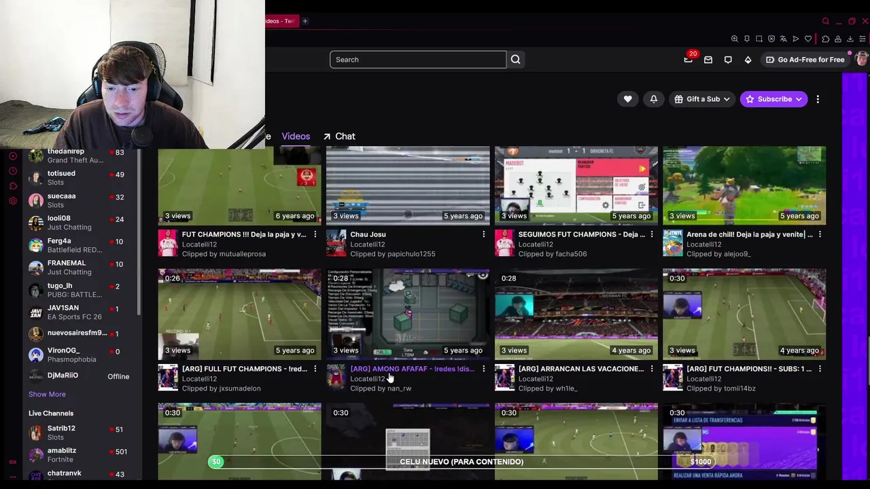
Task: Toggle channel notifications bell
Action: tap(654, 99)
